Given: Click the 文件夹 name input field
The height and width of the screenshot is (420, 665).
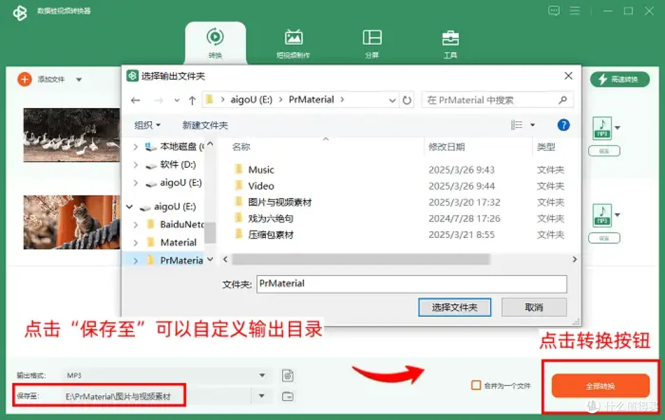Looking at the screenshot, I should 411,283.
